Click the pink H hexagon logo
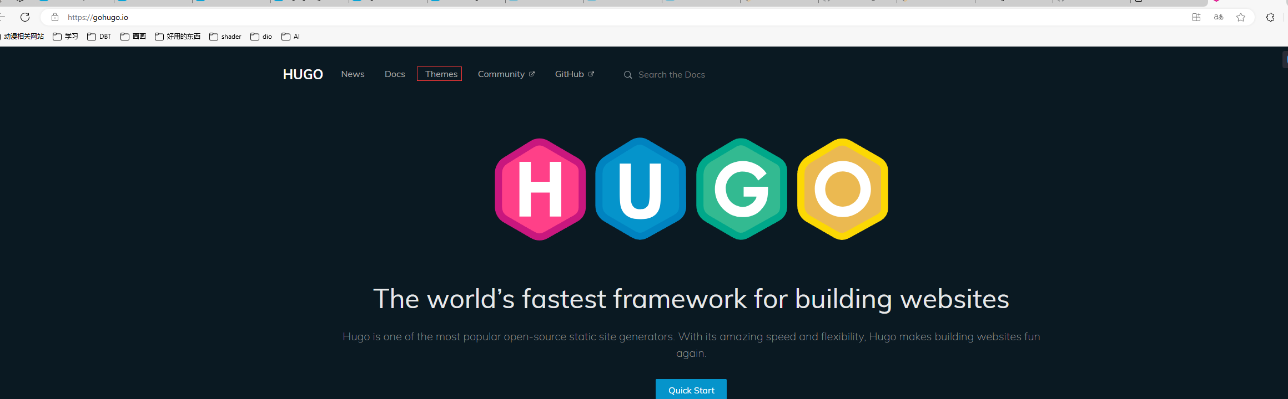Image resolution: width=1288 pixels, height=399 pixels. tap(540, 189)
